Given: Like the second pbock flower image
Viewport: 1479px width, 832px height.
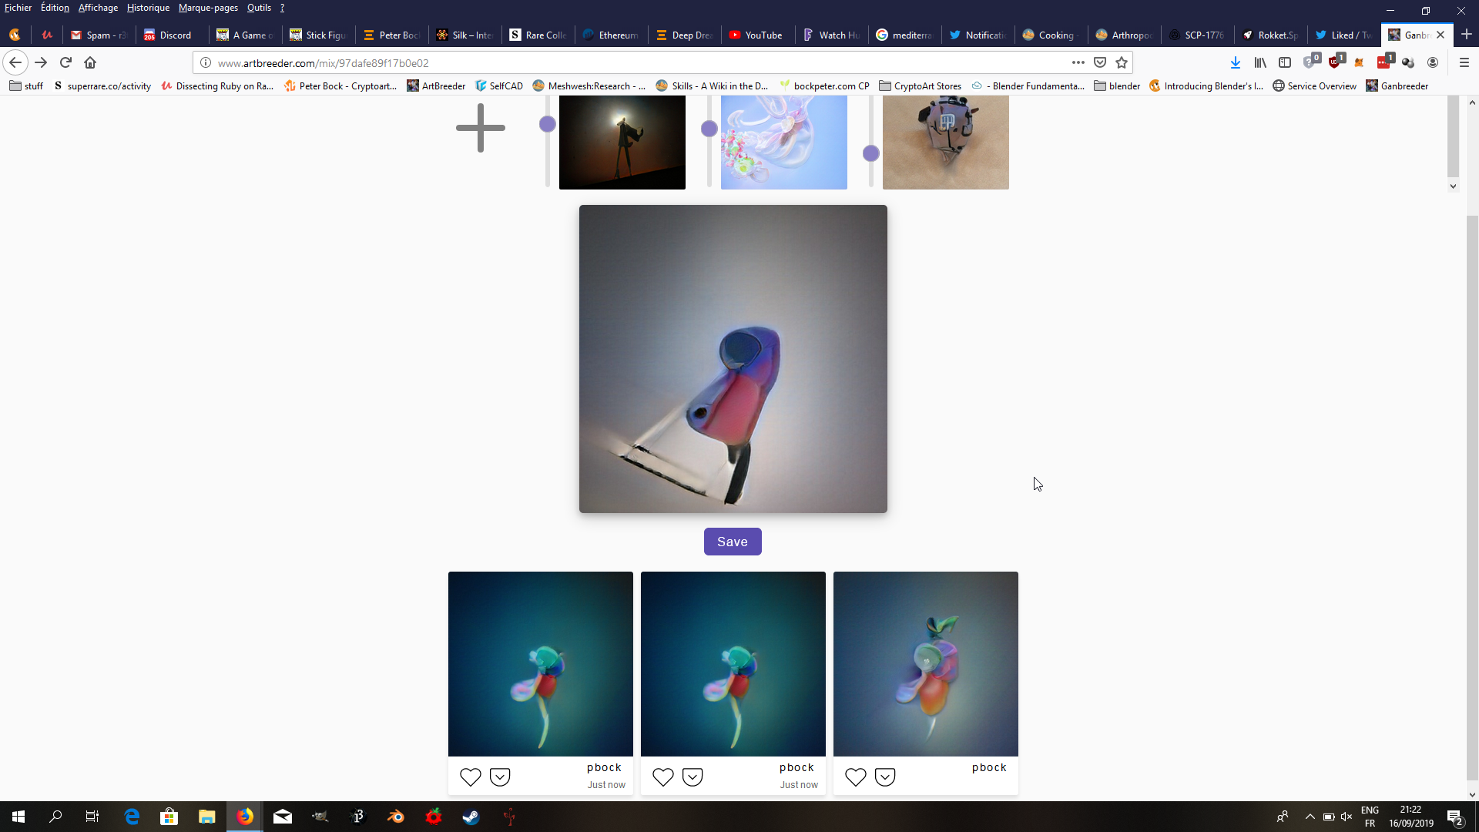Looking at the screenshot, I should tap(662, 777).
